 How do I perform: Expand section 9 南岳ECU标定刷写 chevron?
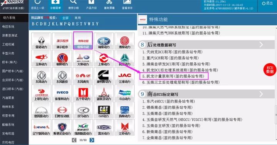[261, 94]
